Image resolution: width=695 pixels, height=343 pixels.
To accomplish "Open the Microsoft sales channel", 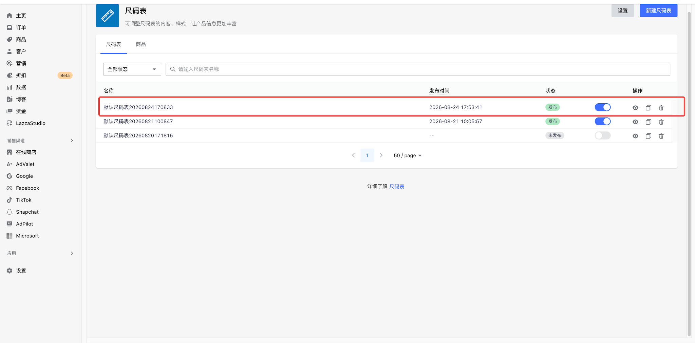I will coord(27,236).
